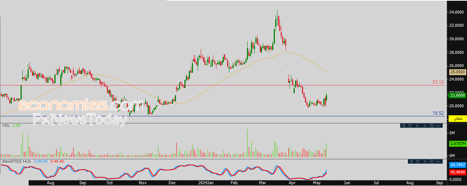Click the May date axis label
Viewport: 467px width, 186px height.
(316, 182)
